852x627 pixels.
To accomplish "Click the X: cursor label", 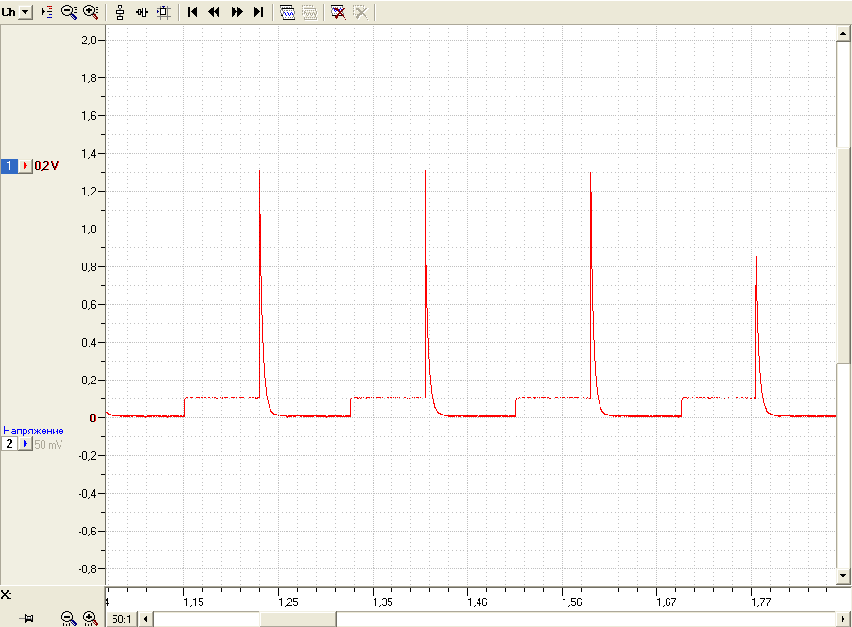I will point(6,595).
